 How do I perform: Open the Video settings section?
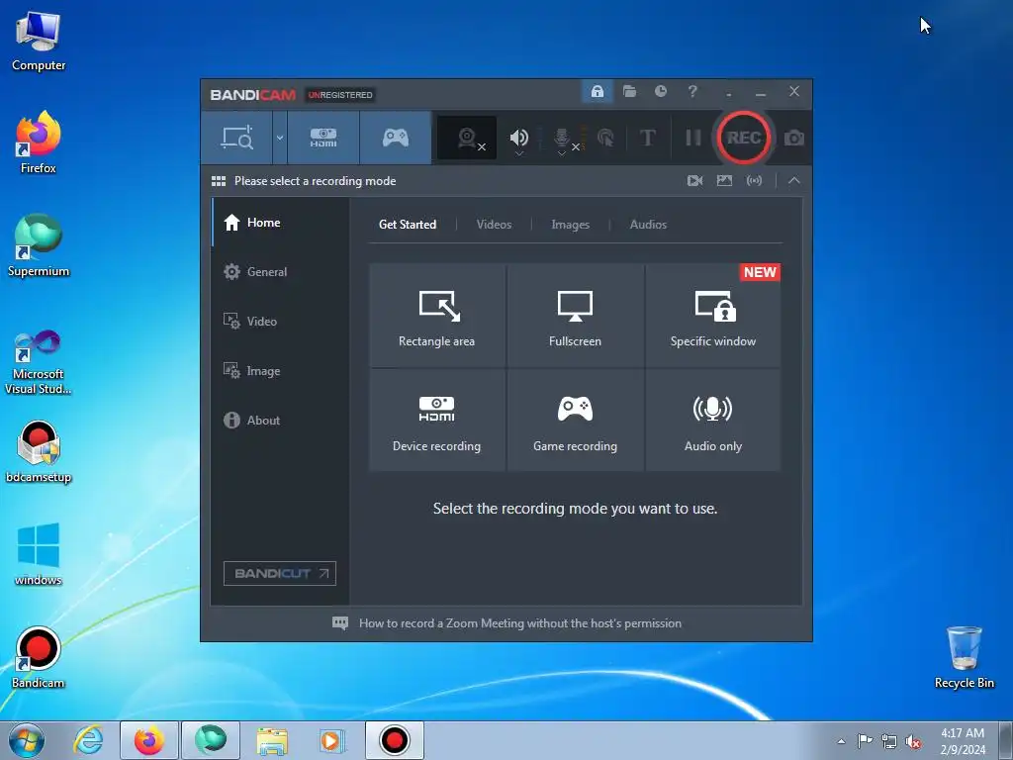(280, 322)
